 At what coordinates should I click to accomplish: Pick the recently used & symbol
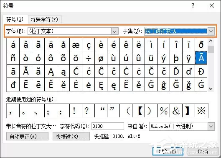click(x=176, y=111)
